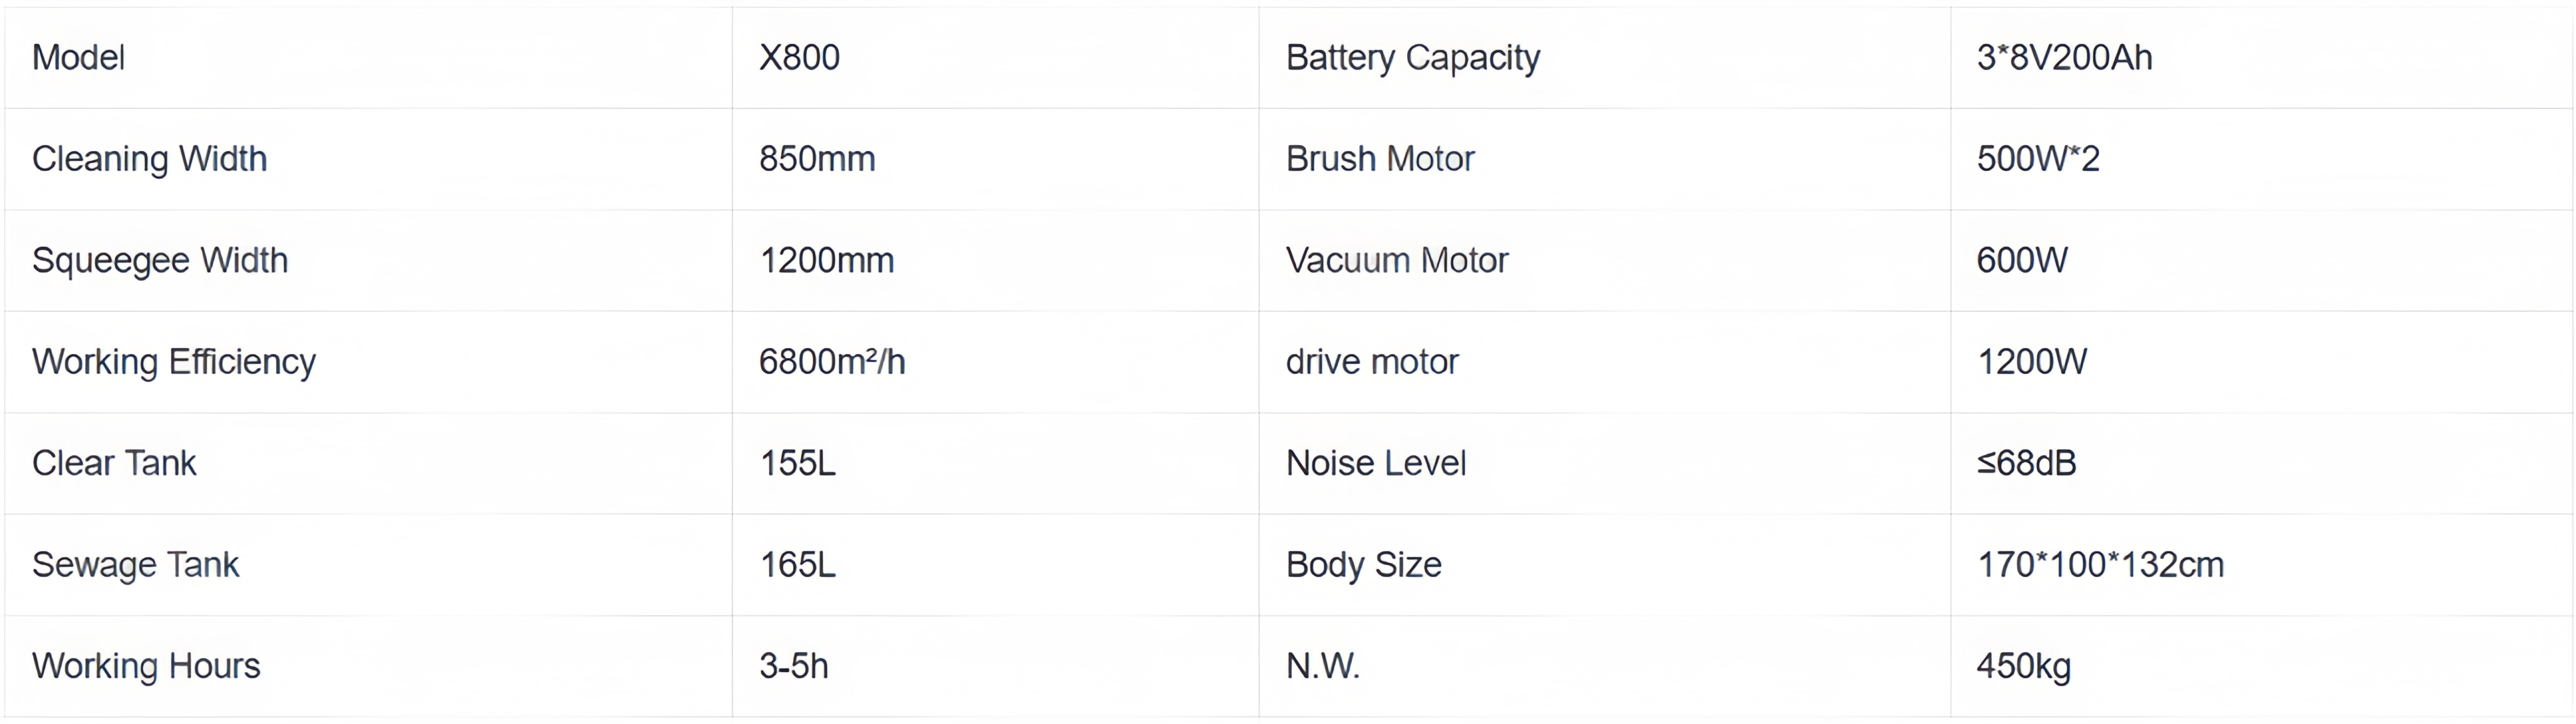
Task: Click the Working Efficiency label
Action: (174, 362)
